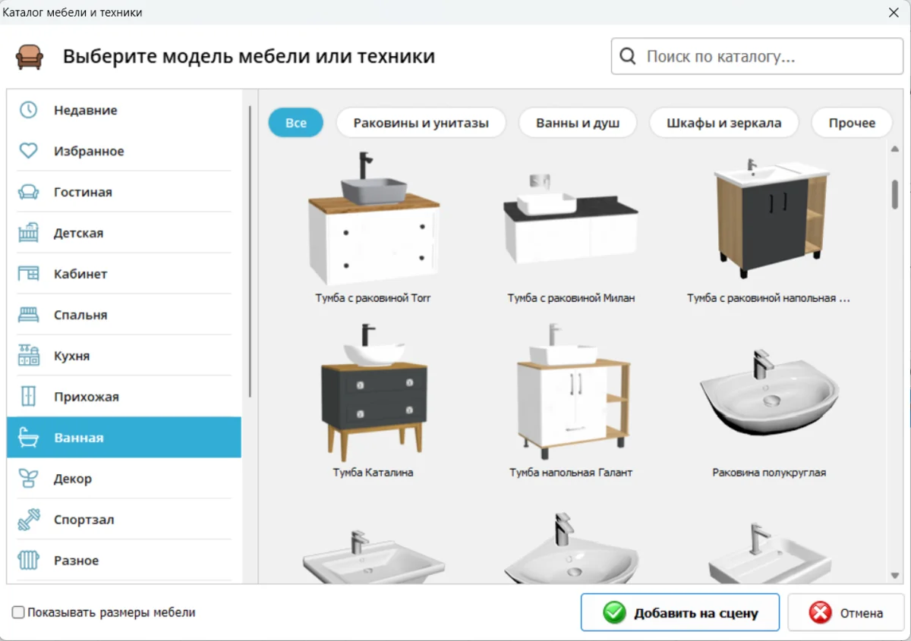This screenshot has height=641, width=911.
Task: Click the label Тумба напольная Галант
Action: click(x=571, y=473)
